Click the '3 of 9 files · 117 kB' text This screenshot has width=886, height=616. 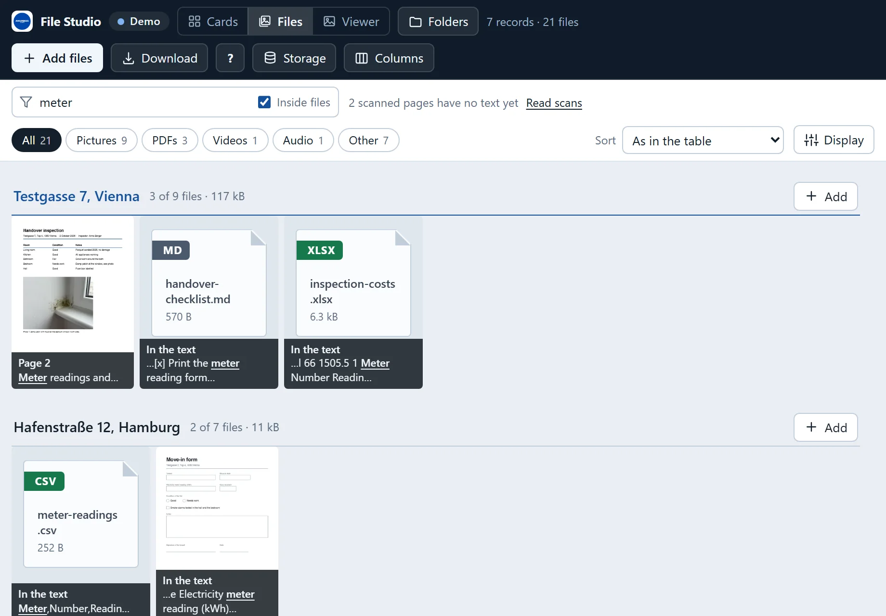point(197,196)
